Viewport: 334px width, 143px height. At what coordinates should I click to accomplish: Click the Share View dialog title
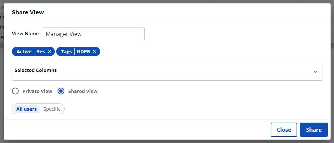coord(28,12)
